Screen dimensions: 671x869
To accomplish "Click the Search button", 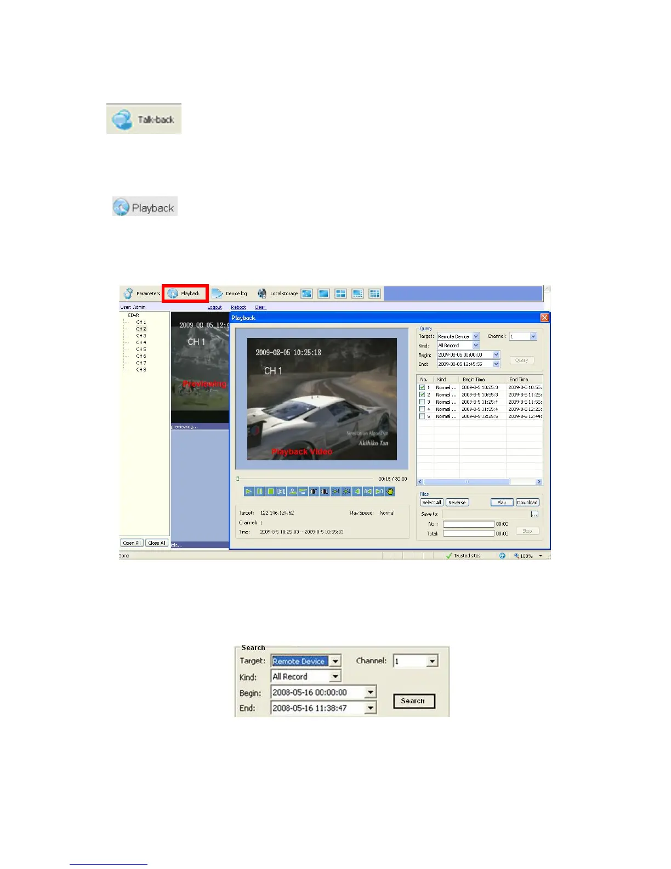I will pyautogui.click(x=414, y=701).
